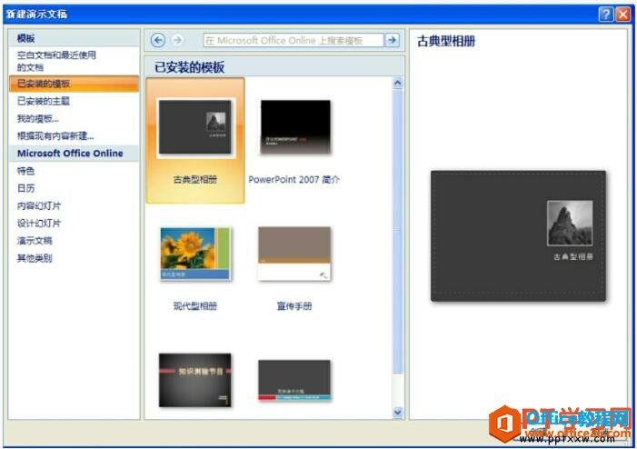Select the 古典型相册 template thumbnail

[x=195, y=127]
